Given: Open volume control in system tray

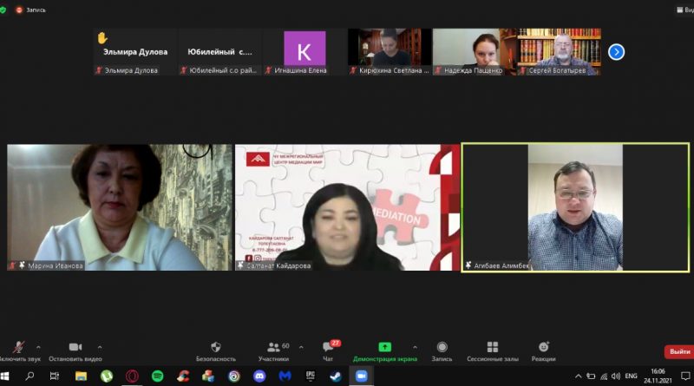Looking at the screenshot, I should tap(616, 376).
